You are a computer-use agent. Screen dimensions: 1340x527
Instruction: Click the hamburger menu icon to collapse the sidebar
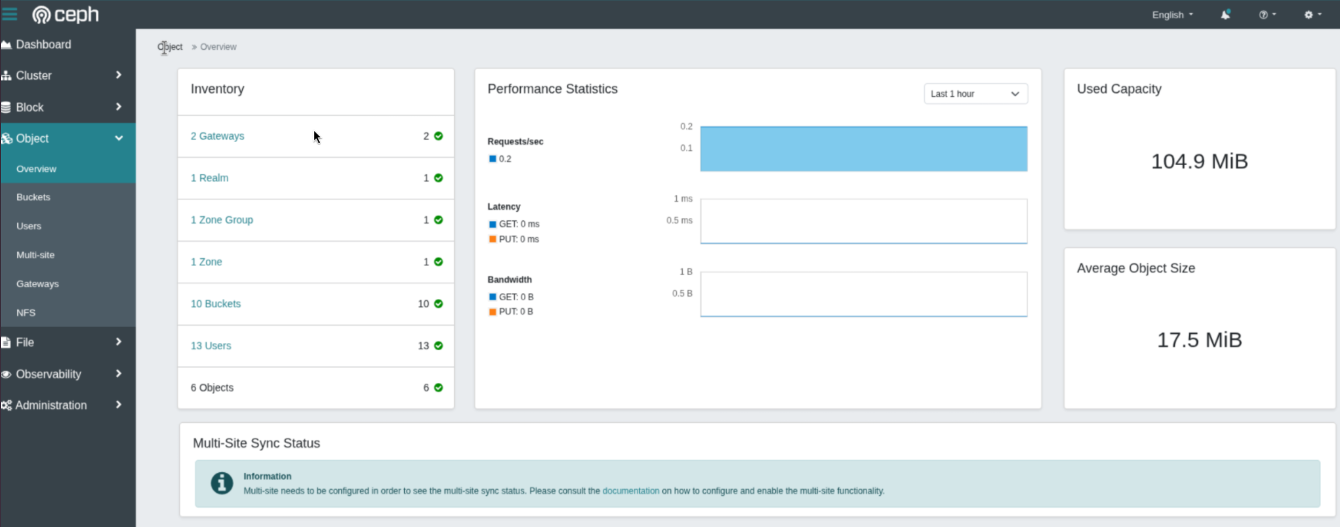coord(9,14)
